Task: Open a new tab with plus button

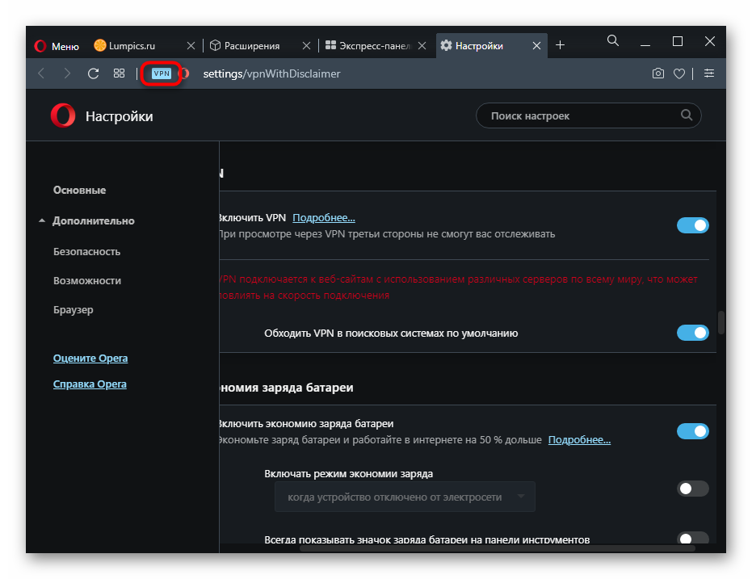Action: (560, 45)
